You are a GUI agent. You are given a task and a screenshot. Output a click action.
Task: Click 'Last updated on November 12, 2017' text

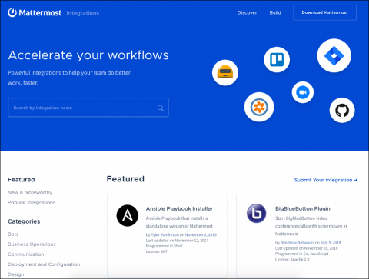[177, 241]
